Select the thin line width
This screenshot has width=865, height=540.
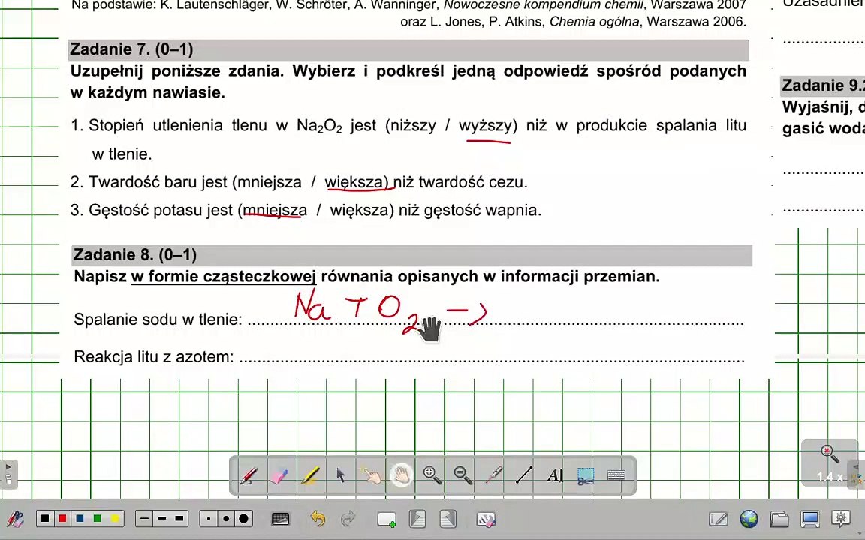144,518
